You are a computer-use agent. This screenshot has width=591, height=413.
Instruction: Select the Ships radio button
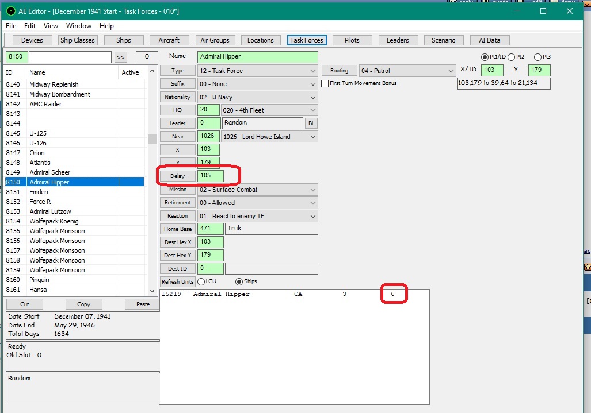(239, 281)
